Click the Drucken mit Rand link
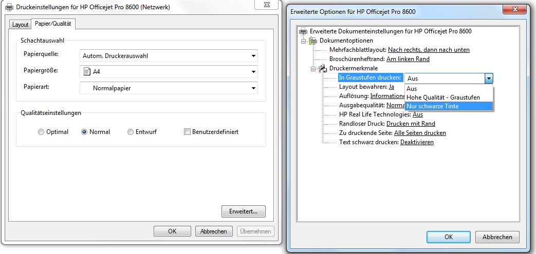This screenshot has width=536, height=254. [x=411, y=124]
